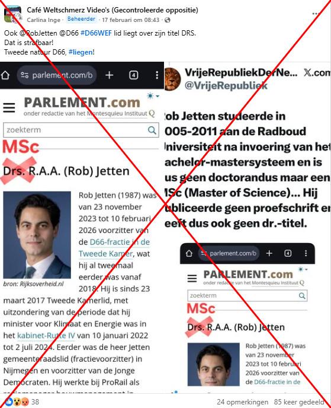Click the reaction emojis with count 38

[x=21, y=401]
